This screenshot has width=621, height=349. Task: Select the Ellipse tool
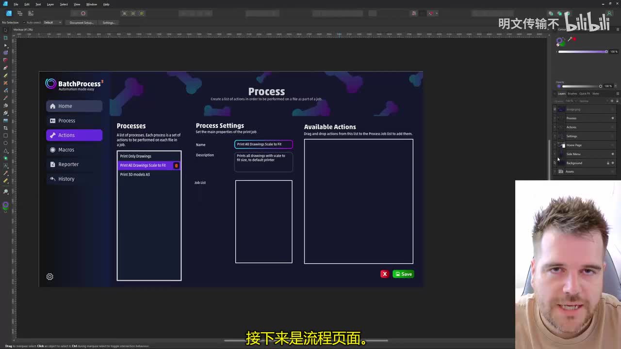coord(5,143)
